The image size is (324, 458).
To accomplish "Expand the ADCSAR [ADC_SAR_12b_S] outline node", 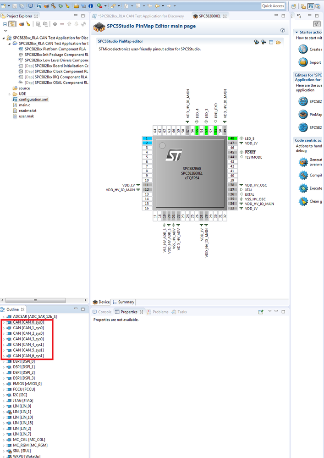I will 4,317.
